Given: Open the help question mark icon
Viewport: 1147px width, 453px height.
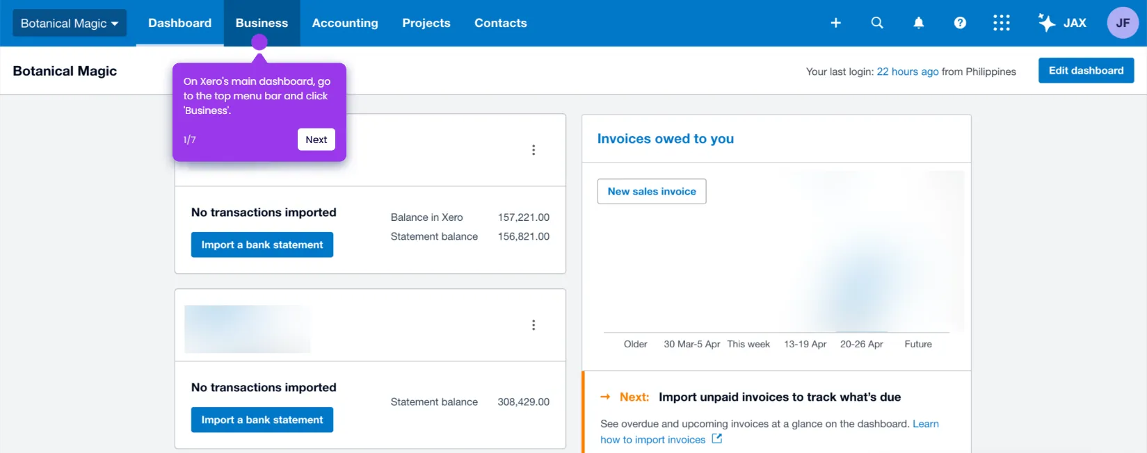Looking at the screenshot, I should pyautogui.click(x=960, y=23).
